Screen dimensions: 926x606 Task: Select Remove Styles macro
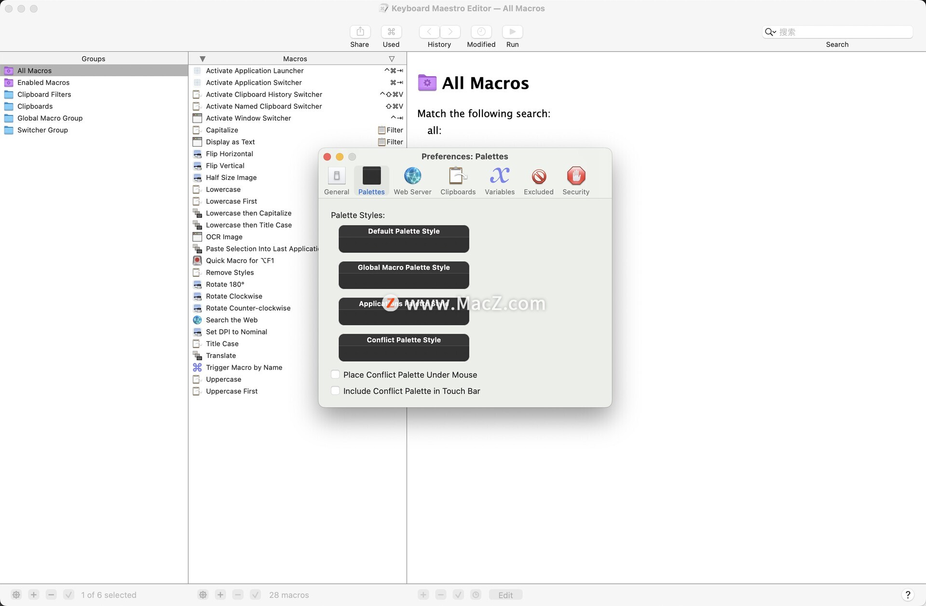[254, 273]
